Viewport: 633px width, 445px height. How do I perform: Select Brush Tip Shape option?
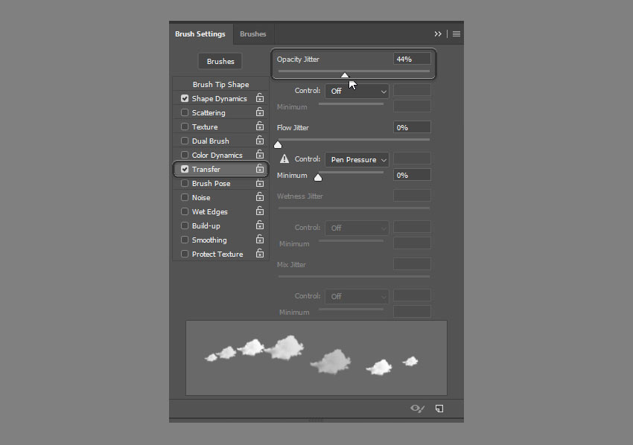click(x=220, y=84)
